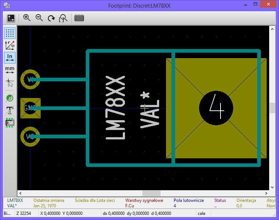Viewport: 279px width, 220px height.
Task: Toggle pad sketch mode icon
Action: tap(10, 98)
